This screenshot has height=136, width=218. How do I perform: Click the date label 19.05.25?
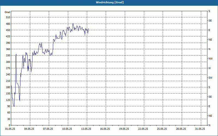pyautogui.click(x=124, y=129)
